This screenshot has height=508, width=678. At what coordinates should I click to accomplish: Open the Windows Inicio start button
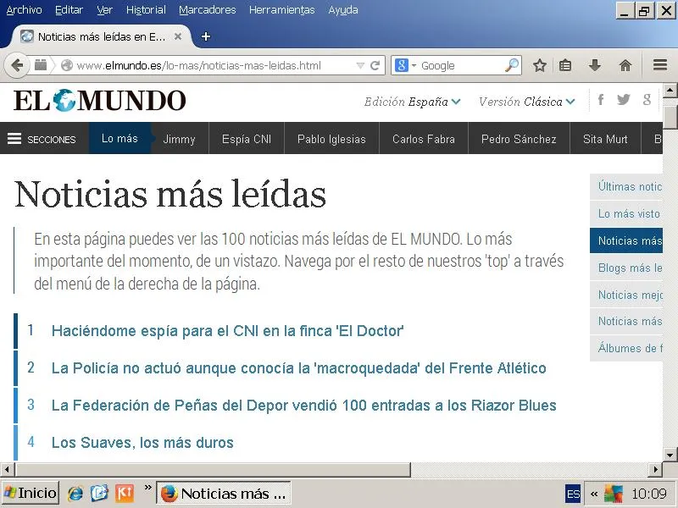[30, 493]
